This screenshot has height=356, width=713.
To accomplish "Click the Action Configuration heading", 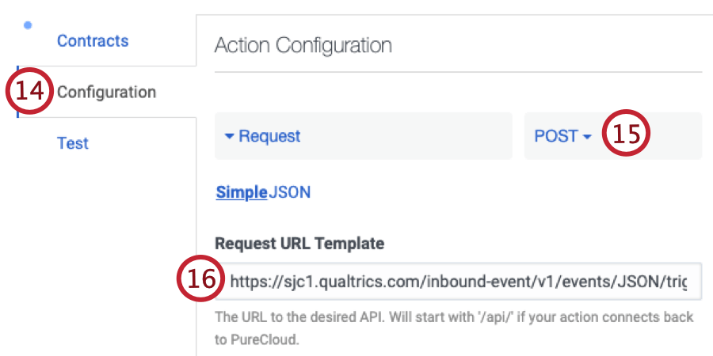I will (303, 45).
